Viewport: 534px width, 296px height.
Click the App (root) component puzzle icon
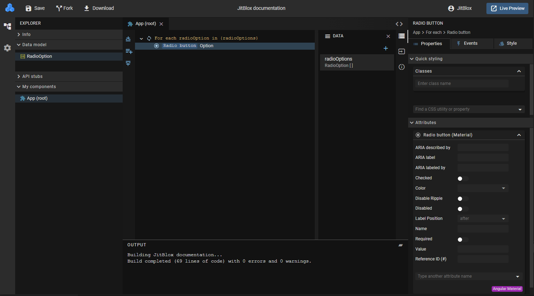[x=23, y=98]
